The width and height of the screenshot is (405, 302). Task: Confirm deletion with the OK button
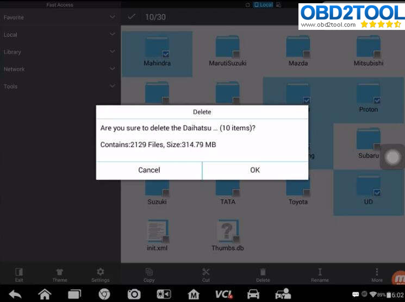(255, 171)
